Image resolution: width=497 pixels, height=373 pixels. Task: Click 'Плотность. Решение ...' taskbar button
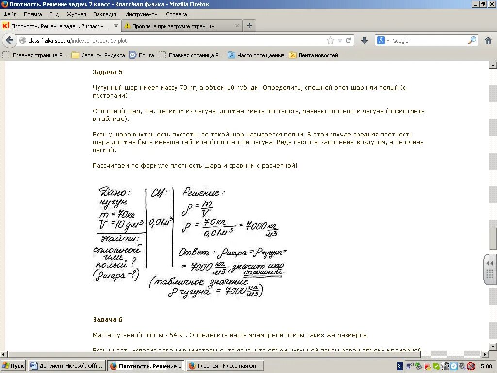(146, 366)
